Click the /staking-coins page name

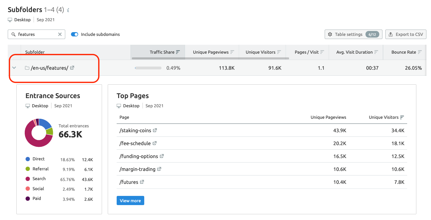coord(135,131)
